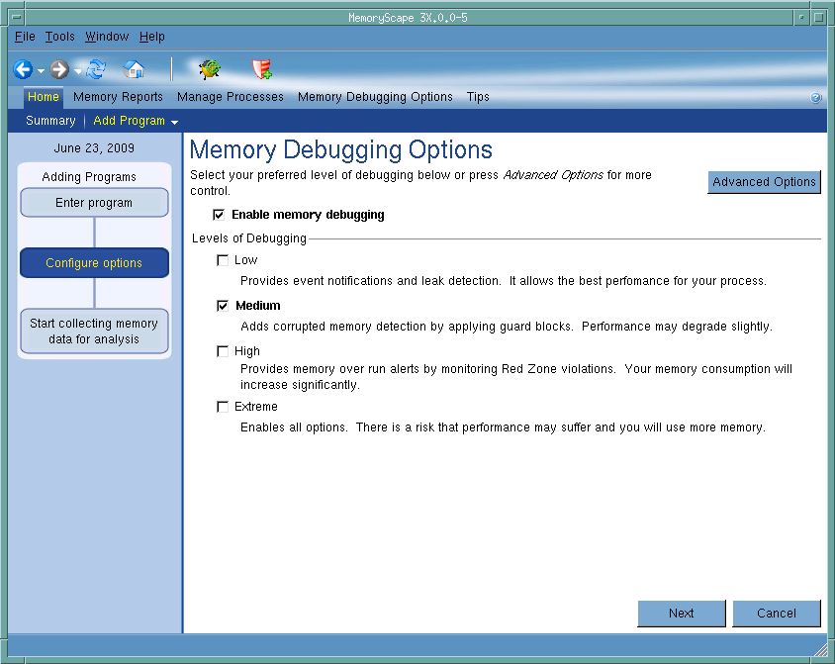The height and width of the screenshot is (664, 835).
Task: Click the green bug debugging icon
Action: [x=209, y=69]
